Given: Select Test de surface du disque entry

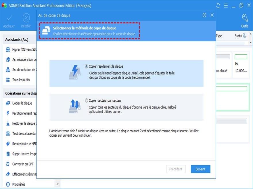Looking at the screenshot, I should pyautogui.click(x=24, y=133).
